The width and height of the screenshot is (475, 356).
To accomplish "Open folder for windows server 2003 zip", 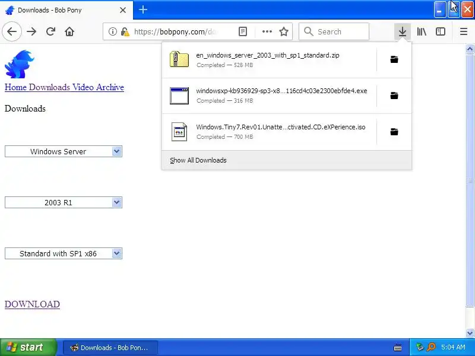I will [x=394, y=59].
